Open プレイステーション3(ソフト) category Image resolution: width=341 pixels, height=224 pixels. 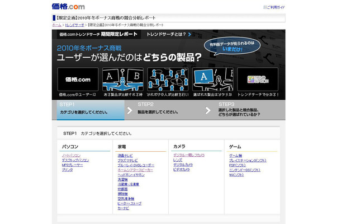click(248, 160)
